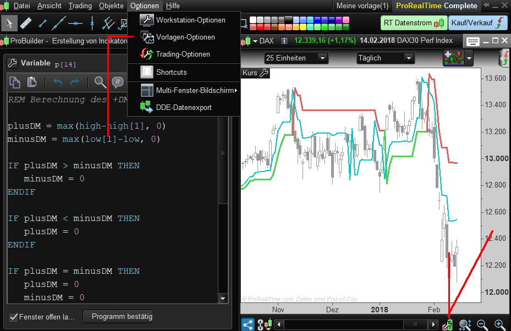Toggle comment bubble icon in editor

[118, 82]
